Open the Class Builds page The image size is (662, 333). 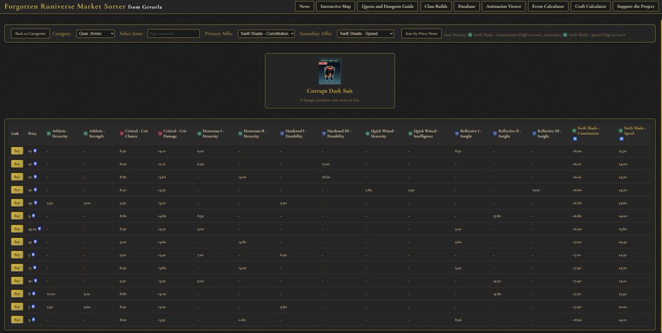tap(436, 7)
